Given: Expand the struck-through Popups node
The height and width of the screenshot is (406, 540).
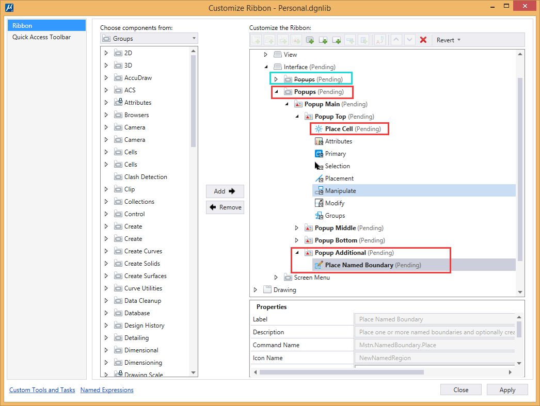Looking at the screenshot, I should [x=276, y=79].
